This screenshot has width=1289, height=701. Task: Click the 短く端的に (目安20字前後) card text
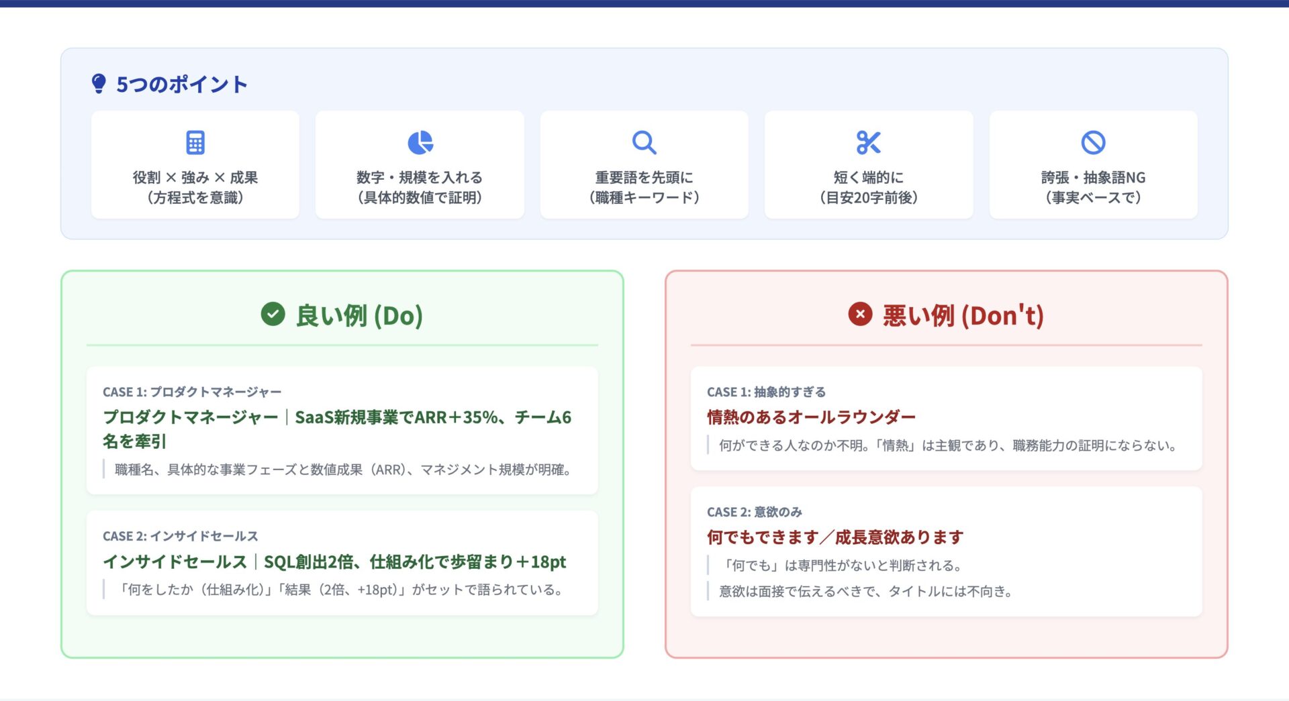click(868, 187)
